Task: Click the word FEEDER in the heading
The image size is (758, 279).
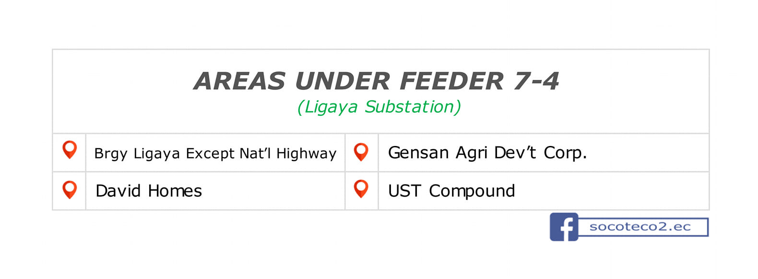Action: click(452, 81)
